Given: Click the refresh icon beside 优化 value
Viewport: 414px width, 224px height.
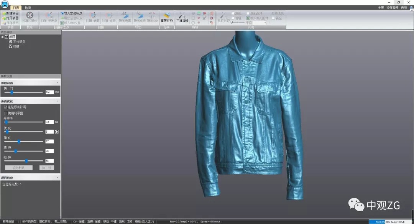Looking at the screenshot, I should (57, 132).
